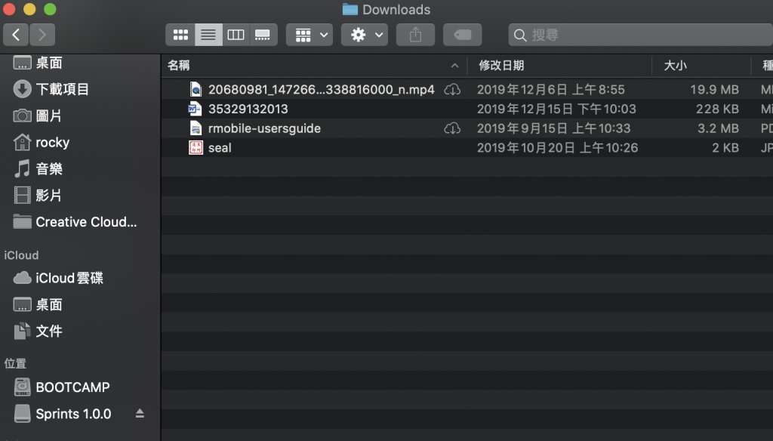Click the Word document icon of 35329132013
This screenshot has height=441, width=773.
[x=196, y=109]
